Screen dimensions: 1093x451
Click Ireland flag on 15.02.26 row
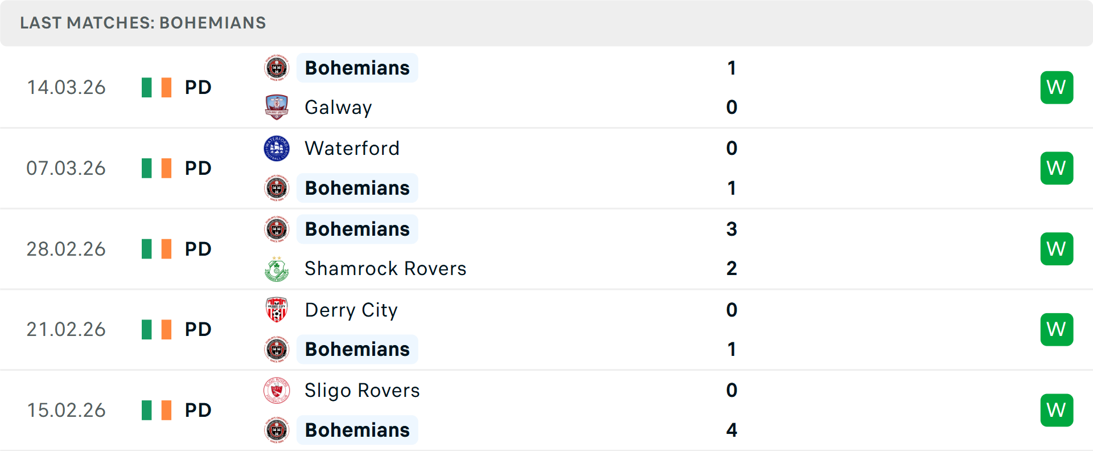(x=157, y=410)
